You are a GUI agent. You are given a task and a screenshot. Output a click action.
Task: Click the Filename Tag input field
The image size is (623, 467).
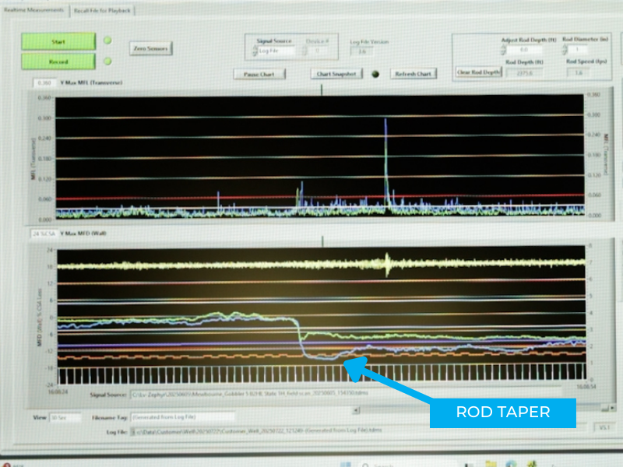tap(182, 417)
